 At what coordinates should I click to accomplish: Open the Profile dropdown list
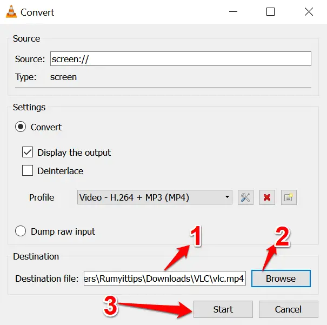(x=155, y=197)
